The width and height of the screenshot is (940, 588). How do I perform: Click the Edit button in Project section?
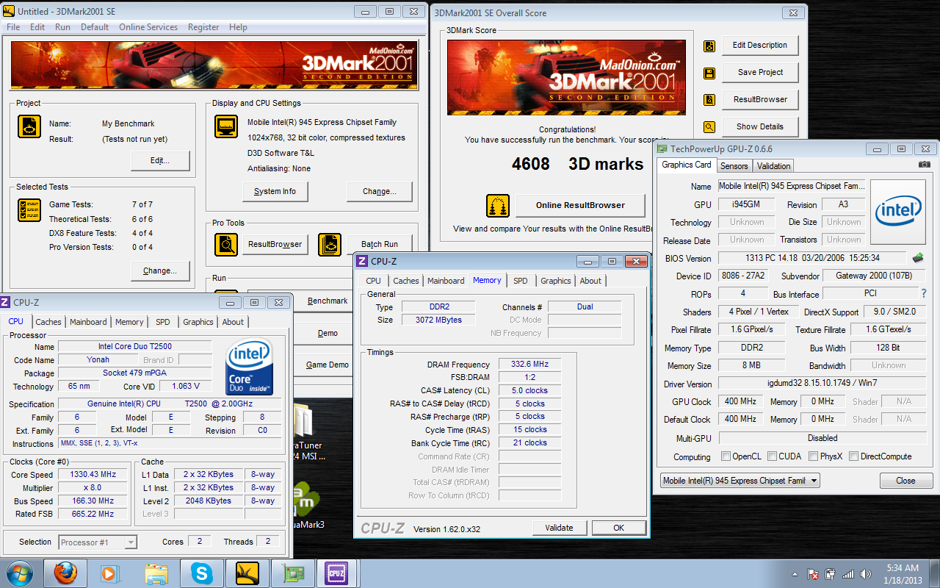[x=160, y=161]
